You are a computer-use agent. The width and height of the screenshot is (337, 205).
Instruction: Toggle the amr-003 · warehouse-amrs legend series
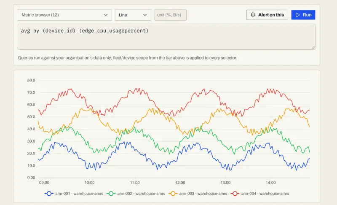pos(198,193)
